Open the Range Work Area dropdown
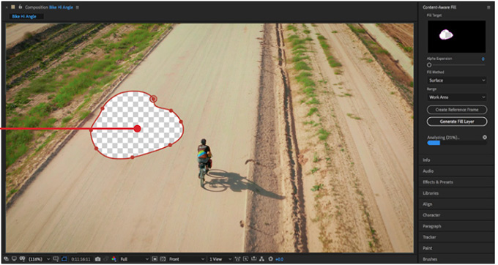Image resolution: width=498 pixels, height=265 pixels. [x=457, y=97]
